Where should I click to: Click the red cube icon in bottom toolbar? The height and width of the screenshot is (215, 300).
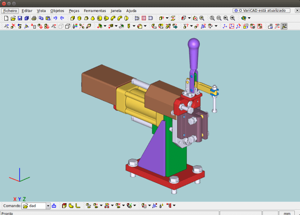[64, 206]
